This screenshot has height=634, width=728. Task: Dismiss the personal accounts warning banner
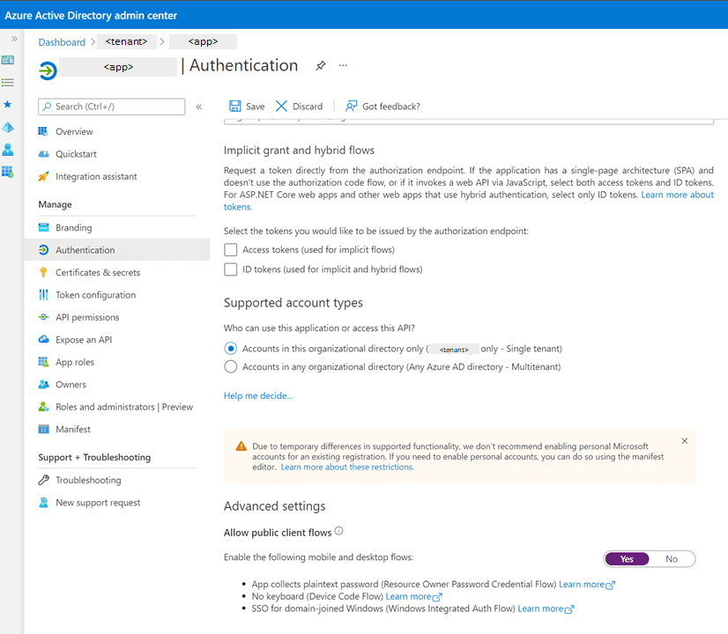684,441
